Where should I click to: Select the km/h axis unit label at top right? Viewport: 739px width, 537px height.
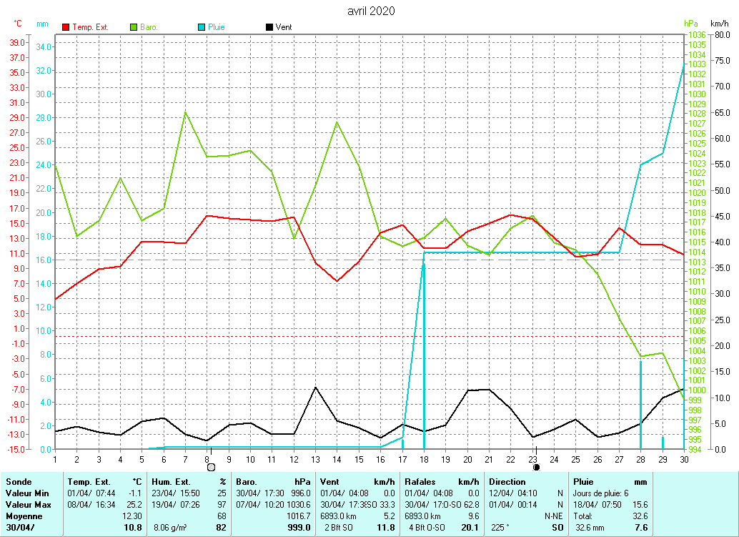(719, 24)
